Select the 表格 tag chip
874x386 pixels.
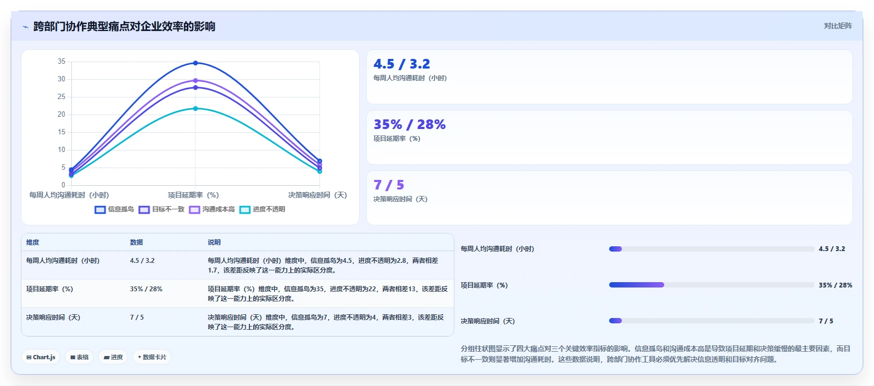pyautogui.click(x=79, y=357)
